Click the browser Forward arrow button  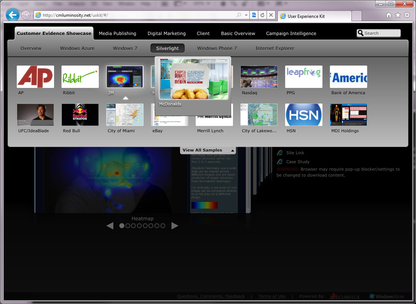(x=26, y=15)
